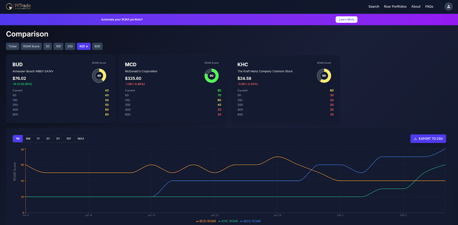
Task: Click MCD ROAR score donut gauge
Action: [212, 76]
